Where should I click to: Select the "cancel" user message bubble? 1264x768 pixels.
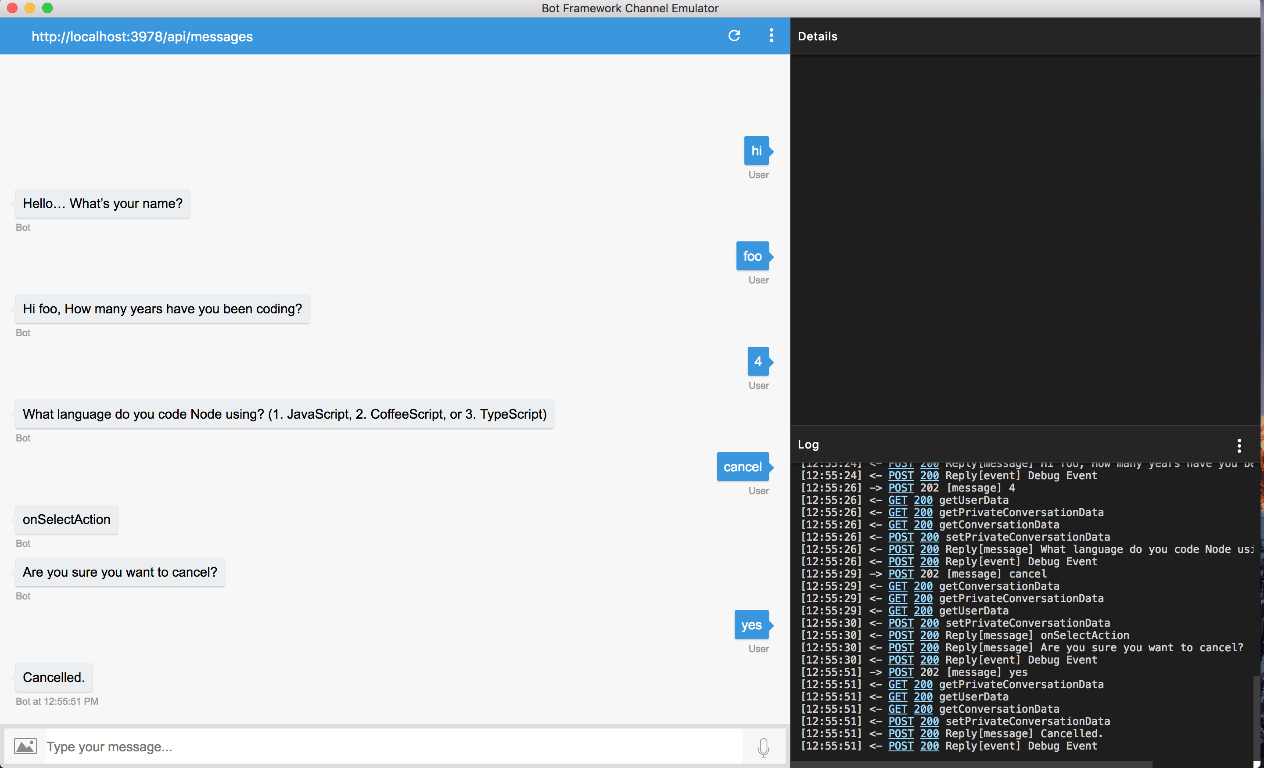[742, 467]
